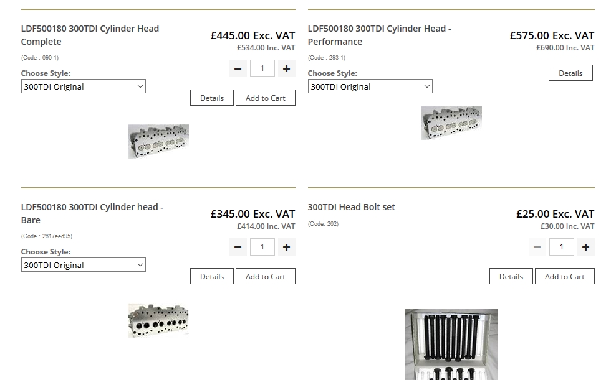Click the 300TDI Head Bolt set photo

[x=451, y=344]
